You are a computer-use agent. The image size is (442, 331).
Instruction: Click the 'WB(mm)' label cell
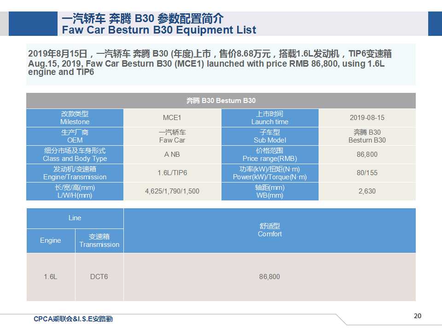pos(270,191)
